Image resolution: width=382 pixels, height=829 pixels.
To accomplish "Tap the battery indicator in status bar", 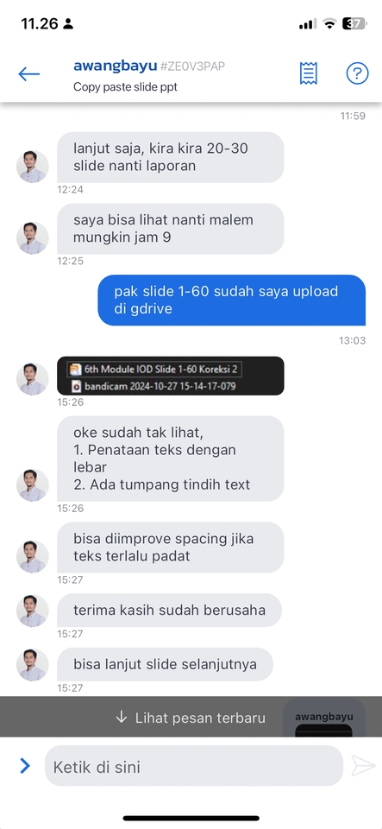I will tap(354, 23).
